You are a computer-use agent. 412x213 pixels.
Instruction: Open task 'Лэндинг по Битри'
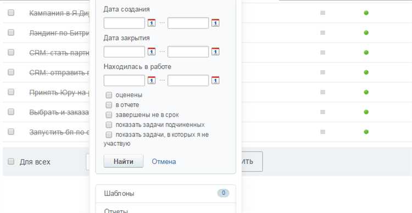[59, 33]
